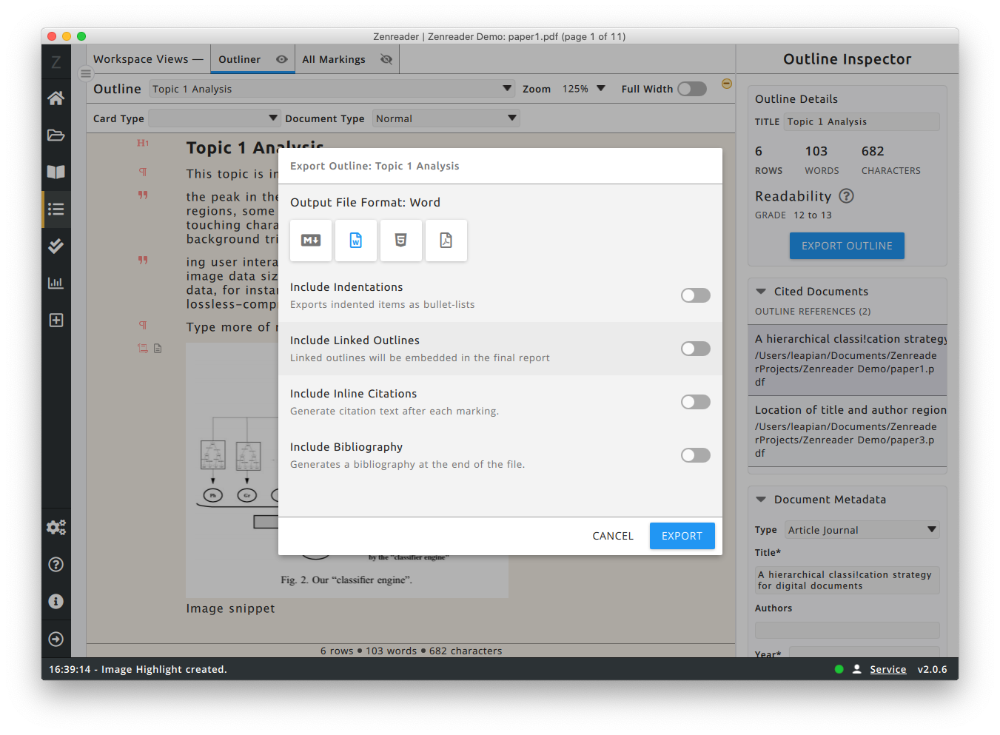Click the user account icon in status bar
1000x735 pixels.
[x=856, y=669]
